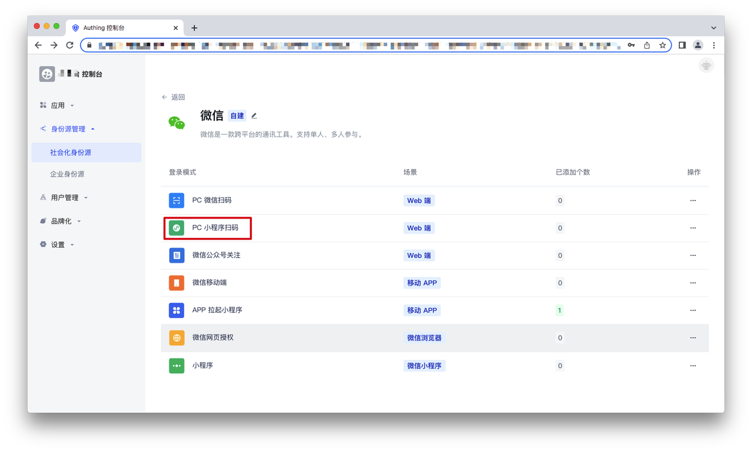Click the pencil edit icon beside 微信 title
The height and width of the screenshot is (452, 752).
254,116
